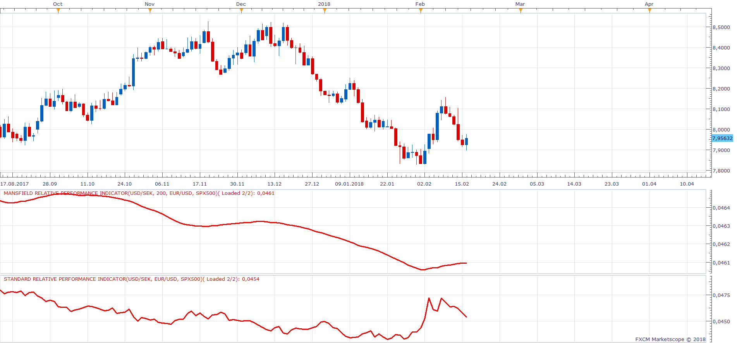This screenshot has width=737, height=343.
Task: Click the 8,4000 price axis label
Action: pos(721,48)
